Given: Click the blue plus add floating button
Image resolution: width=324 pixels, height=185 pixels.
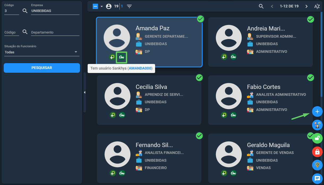Looking at the screenshot, I should tap(317, 112).
